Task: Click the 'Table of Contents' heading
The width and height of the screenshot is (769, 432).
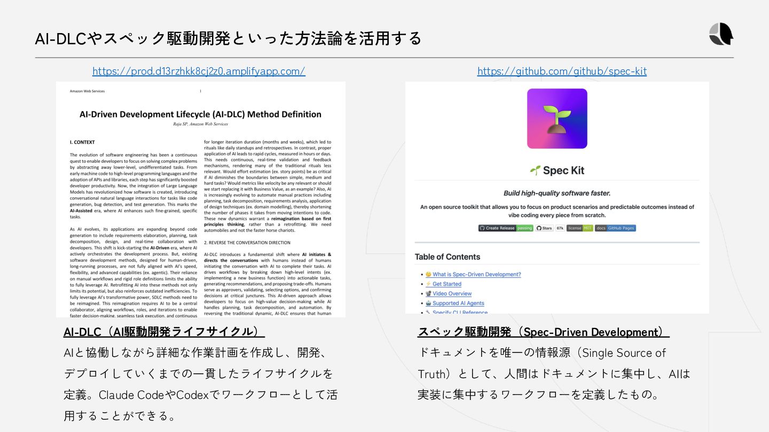Action: coord(448,257)
